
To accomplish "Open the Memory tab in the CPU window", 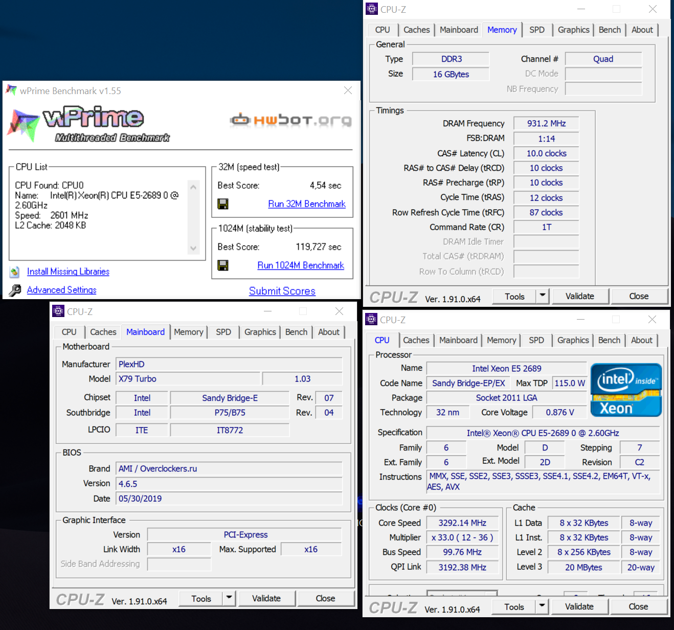I will click(x=501, y=340).
